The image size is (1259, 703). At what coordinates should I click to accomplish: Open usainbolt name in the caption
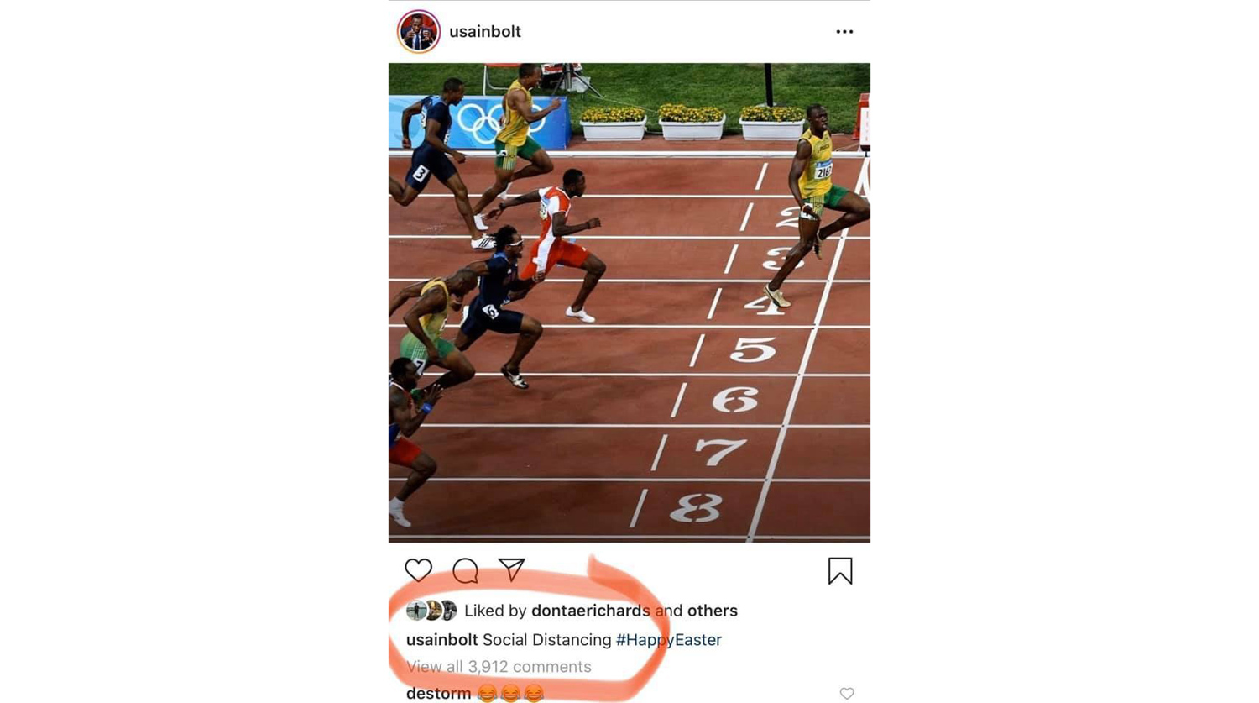[x=441, y=640]
